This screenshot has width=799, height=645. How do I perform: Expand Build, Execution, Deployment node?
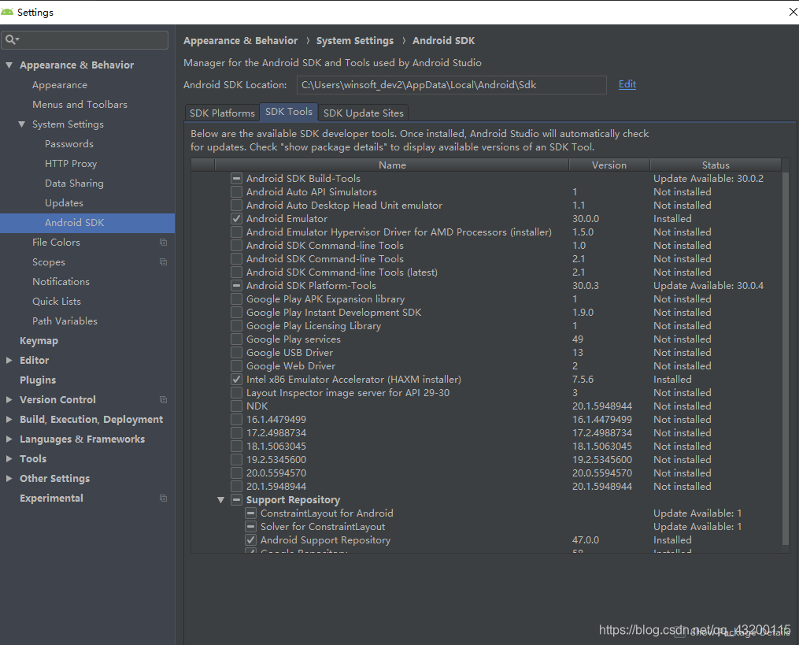9,419
